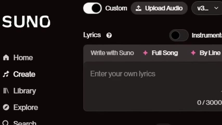This screenshot has height=125, width=222.
Task: Open the Explore menu item
Action: point(21,107)
